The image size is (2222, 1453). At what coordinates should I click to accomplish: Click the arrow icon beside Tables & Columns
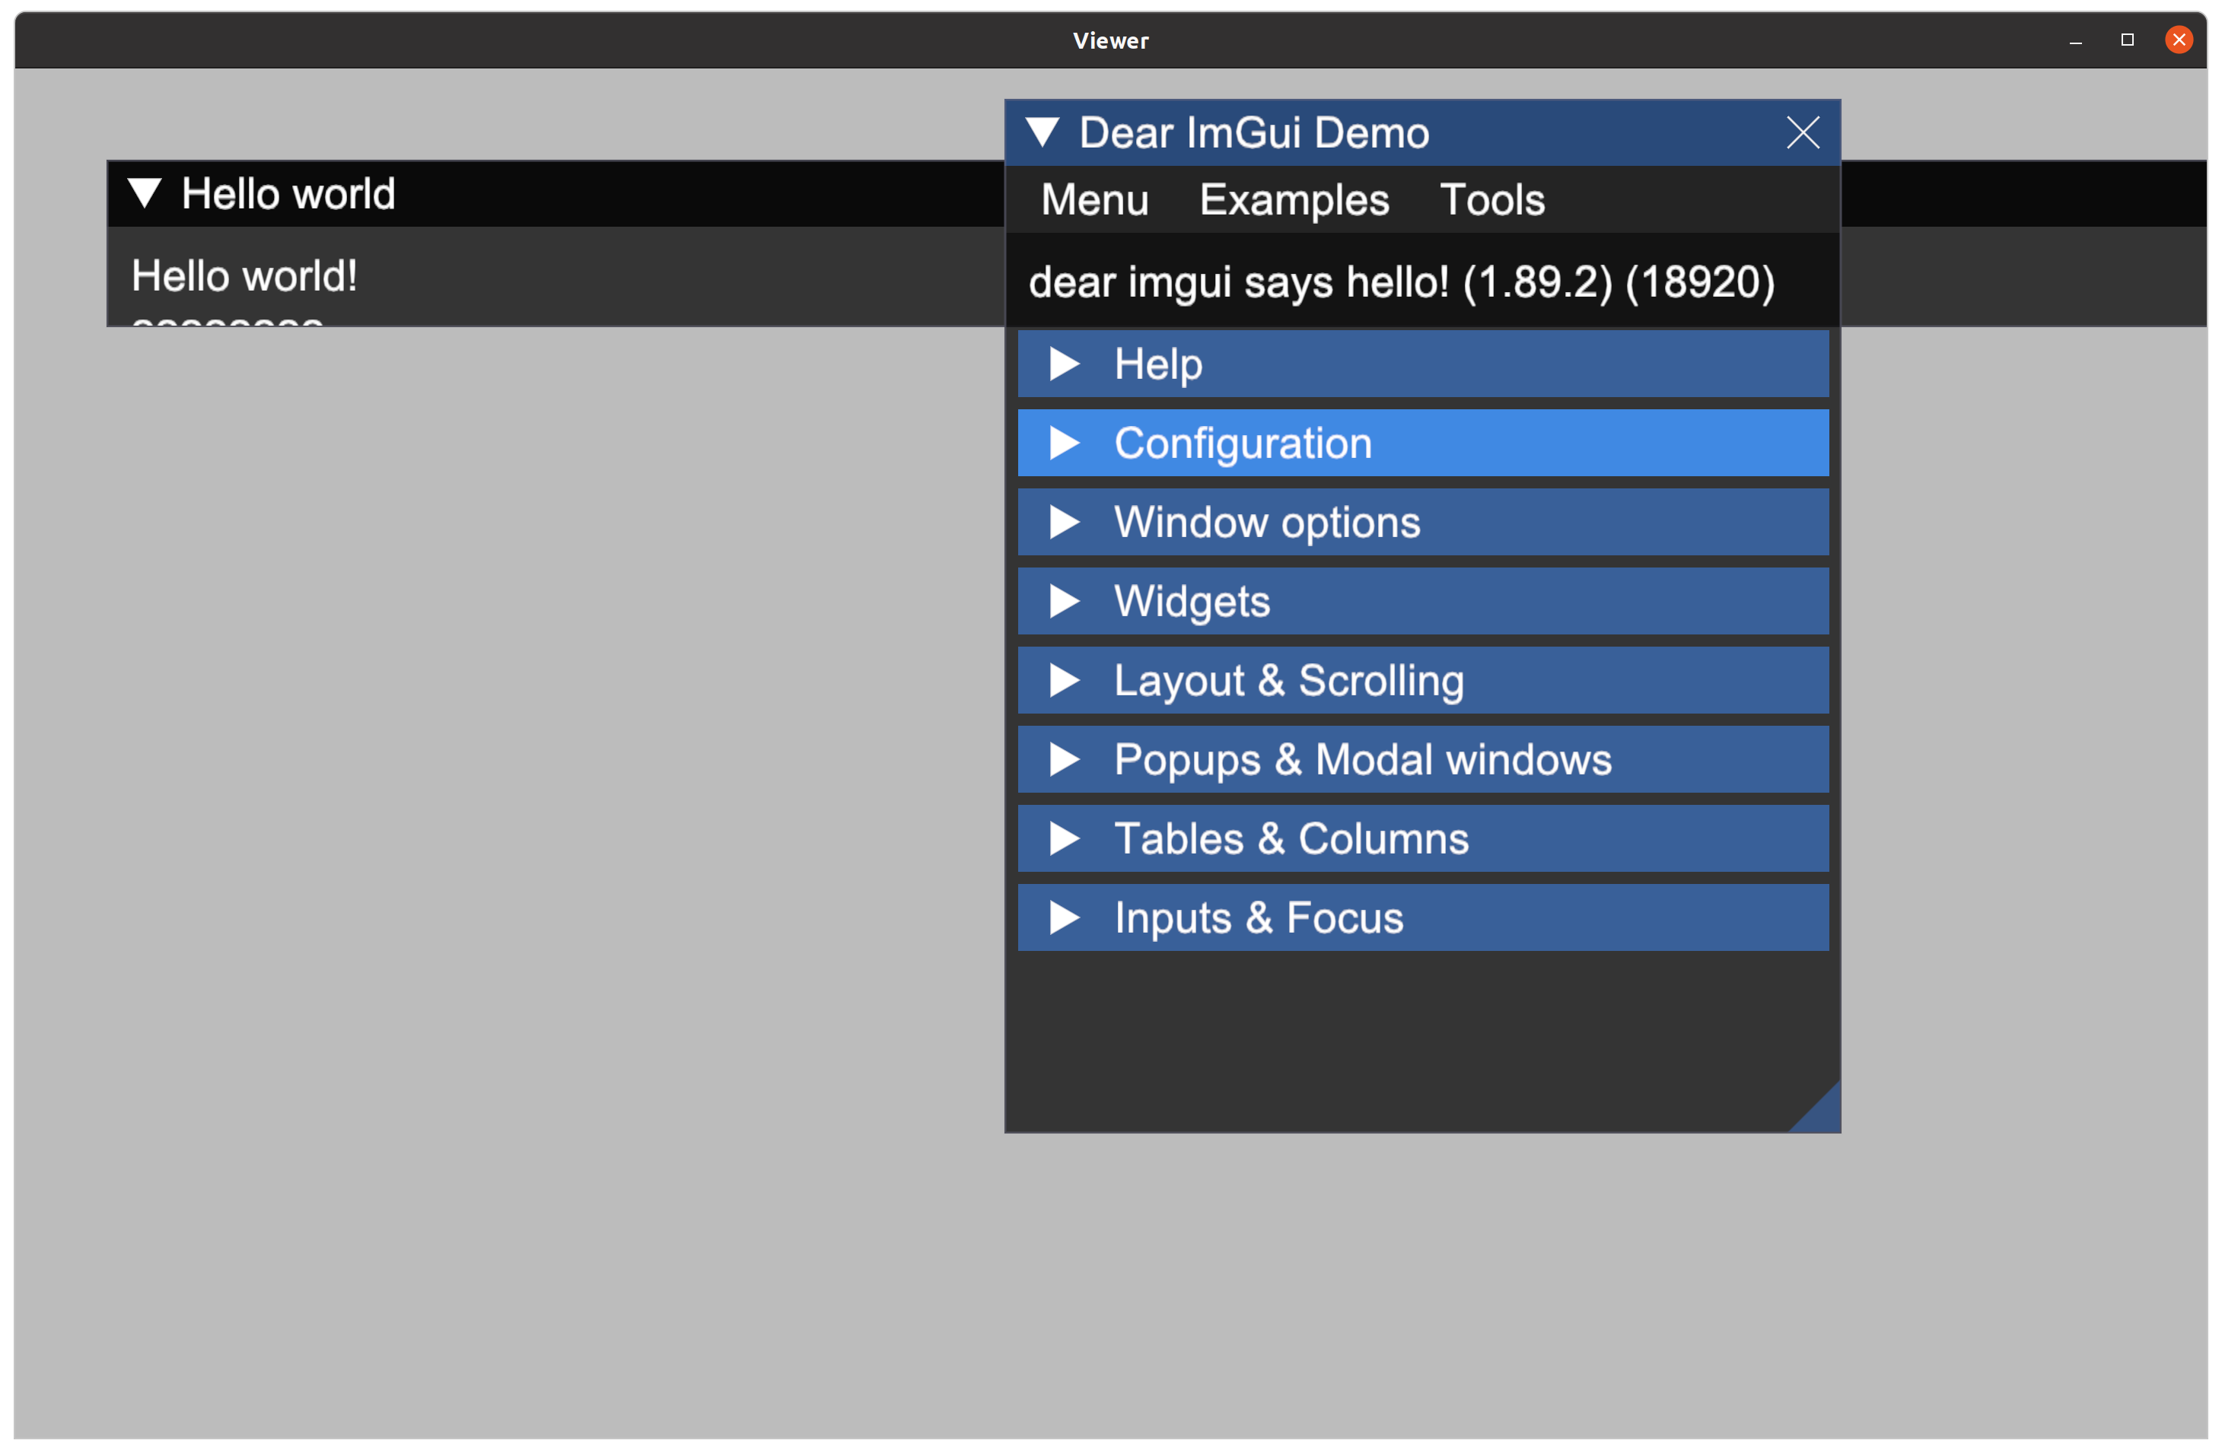pos(1063,838)
